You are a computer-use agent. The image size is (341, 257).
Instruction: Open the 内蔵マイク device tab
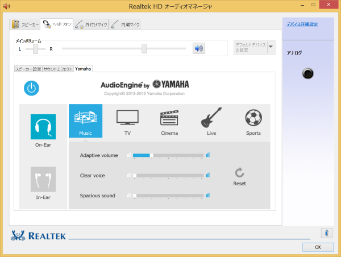124,24
